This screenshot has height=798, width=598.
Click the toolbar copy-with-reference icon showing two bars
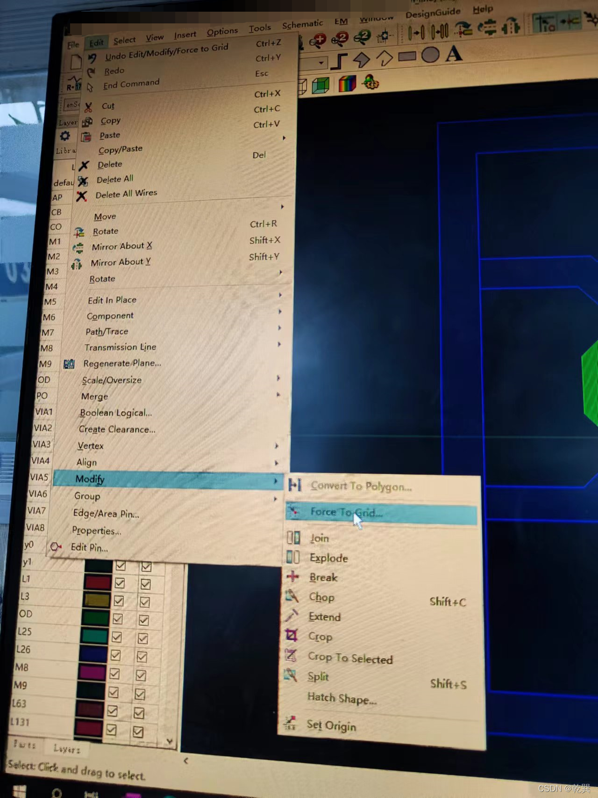(x=440, y=31)
